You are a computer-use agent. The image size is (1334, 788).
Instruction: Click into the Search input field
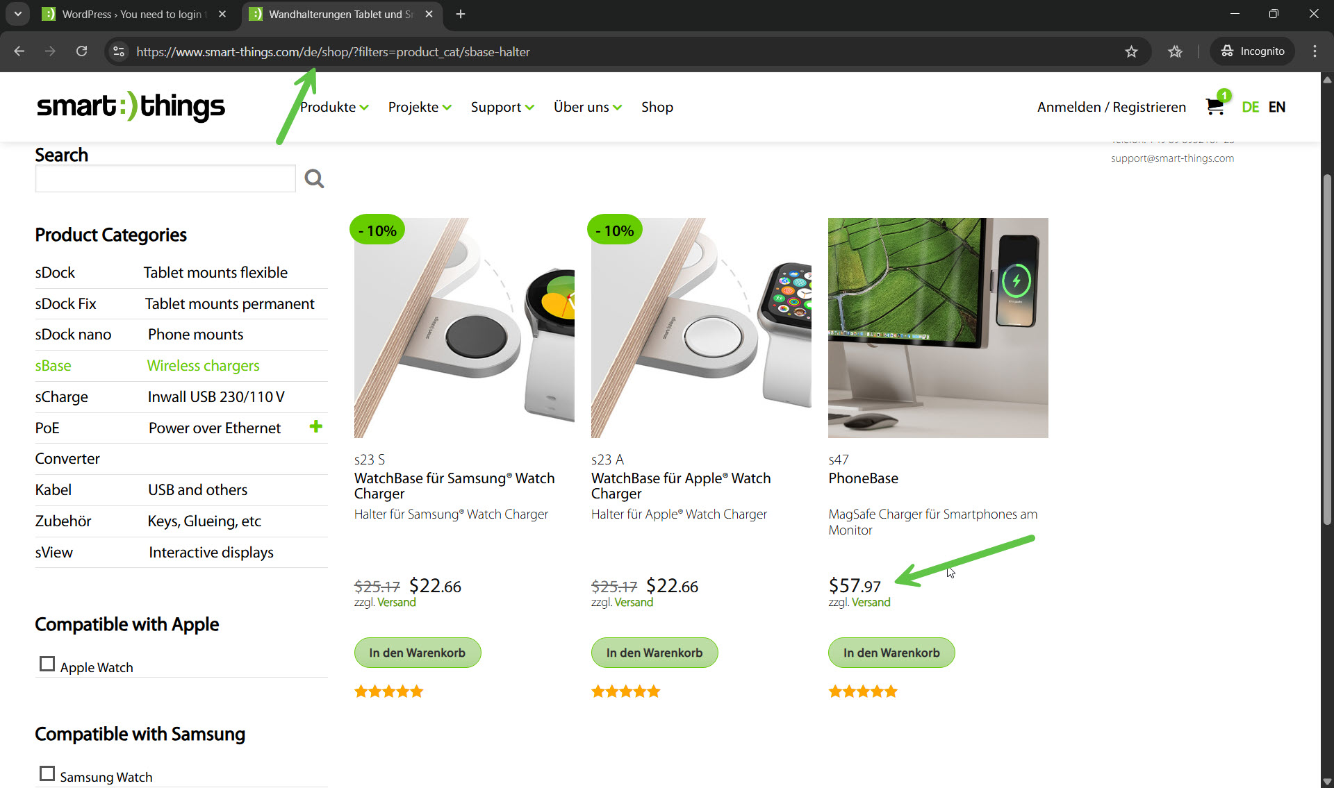click(165, 178)
